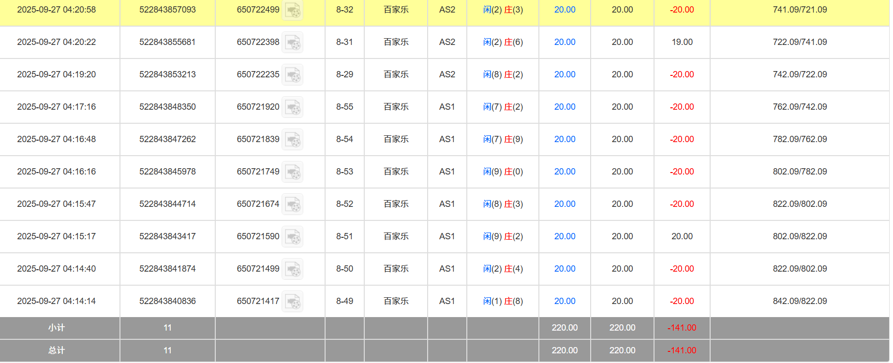Screen dimensions: 893x363
Task: Click the 小计 subtotal row label
Action: [57, 328]
